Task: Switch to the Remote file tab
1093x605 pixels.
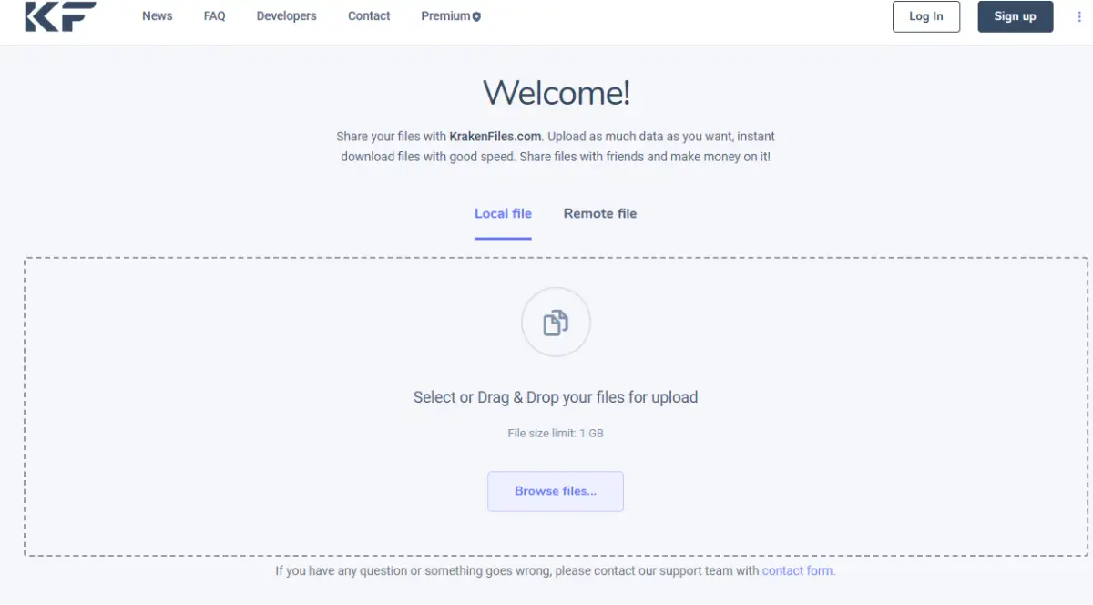Action: (x=600, y=214)
